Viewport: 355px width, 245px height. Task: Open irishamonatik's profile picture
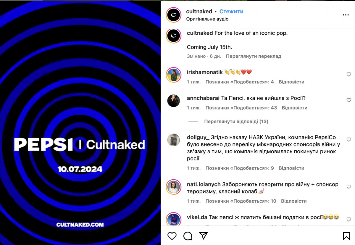pos(173,75)
